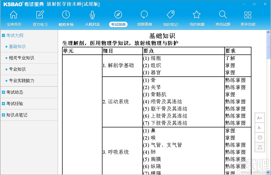Click the 知识点笔记 sidebar label
This screenshot has width=271, height=175.
click(x=17, y=115)
